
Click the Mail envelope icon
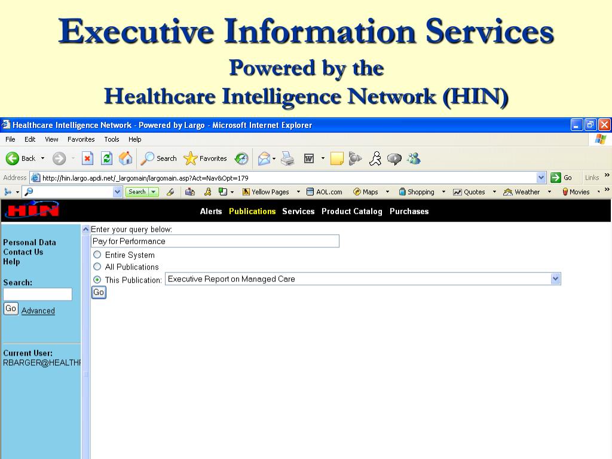click(264, 158)
